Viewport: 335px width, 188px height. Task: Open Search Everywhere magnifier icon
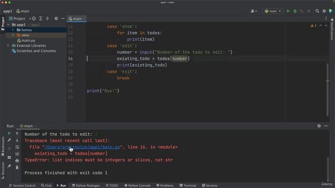click(317, 11)
